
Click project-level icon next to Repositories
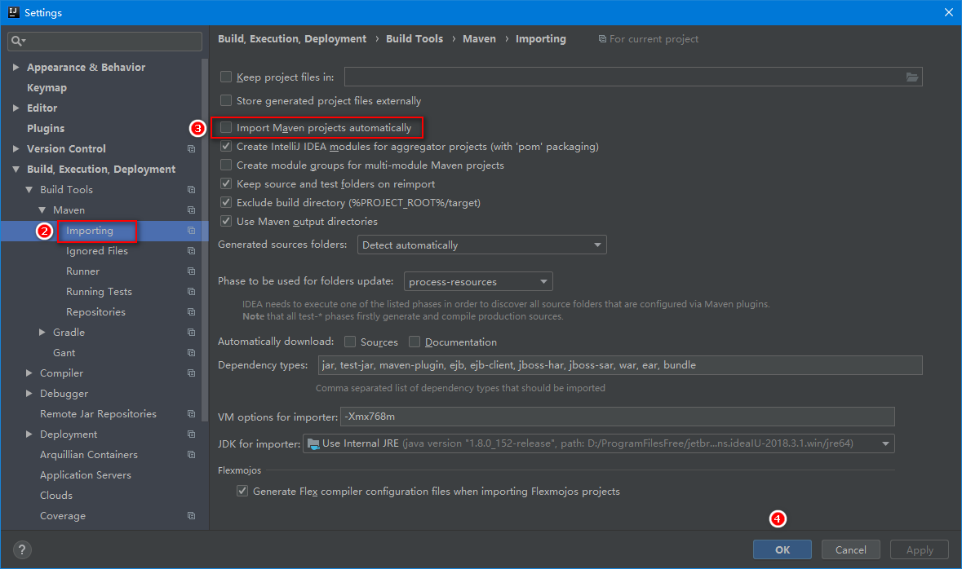click(x=192, y=312)
